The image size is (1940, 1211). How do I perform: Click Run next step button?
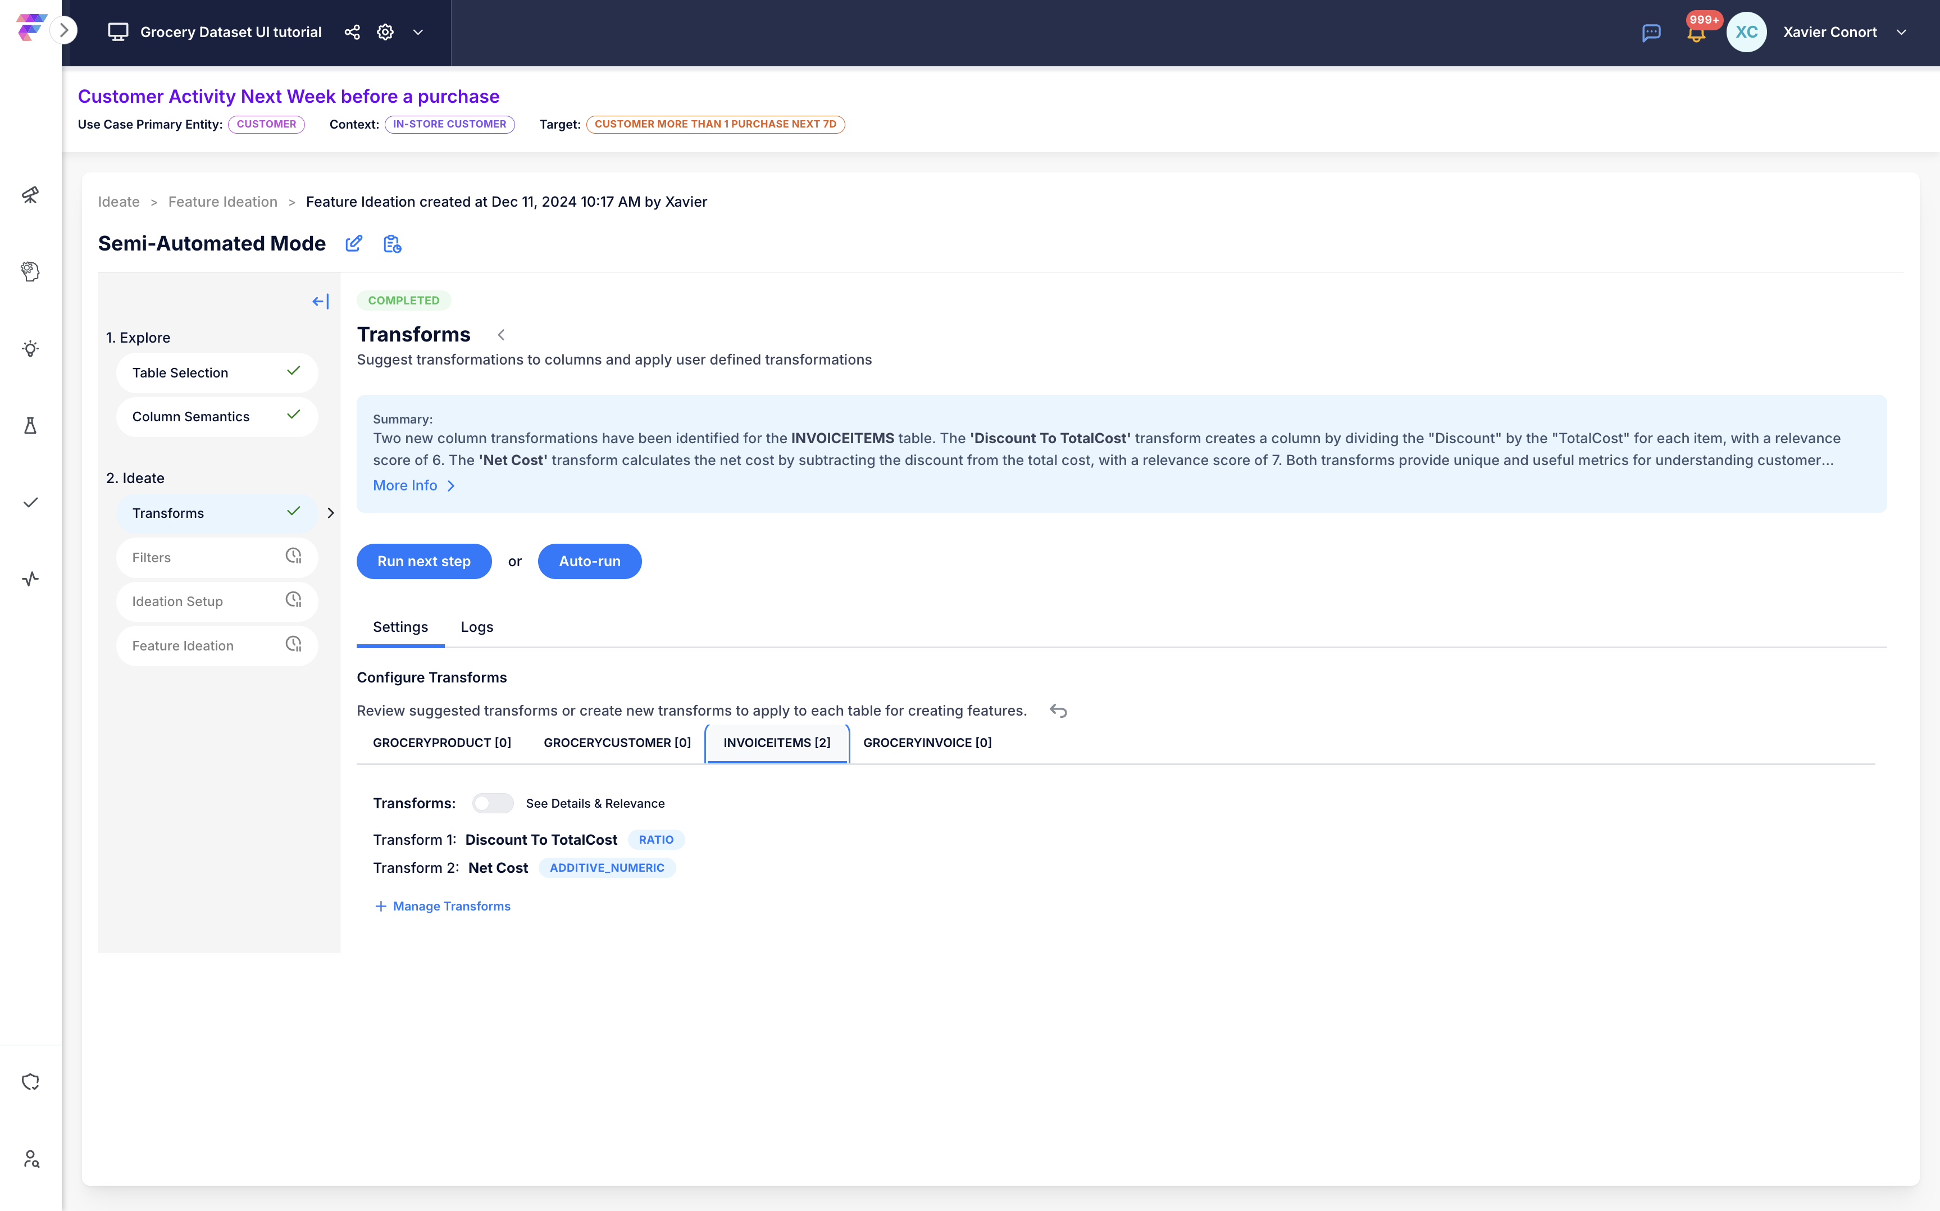[423, 562]
